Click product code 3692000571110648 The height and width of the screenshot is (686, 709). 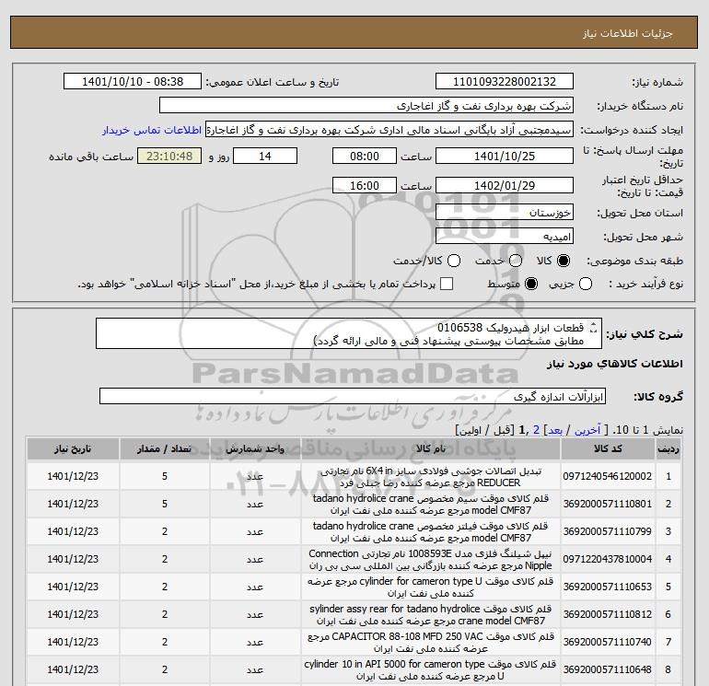pyautogui.click(x=608, y=669)
